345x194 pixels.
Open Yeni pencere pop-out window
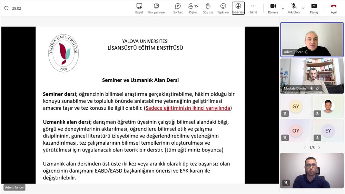tap(156, 8)
